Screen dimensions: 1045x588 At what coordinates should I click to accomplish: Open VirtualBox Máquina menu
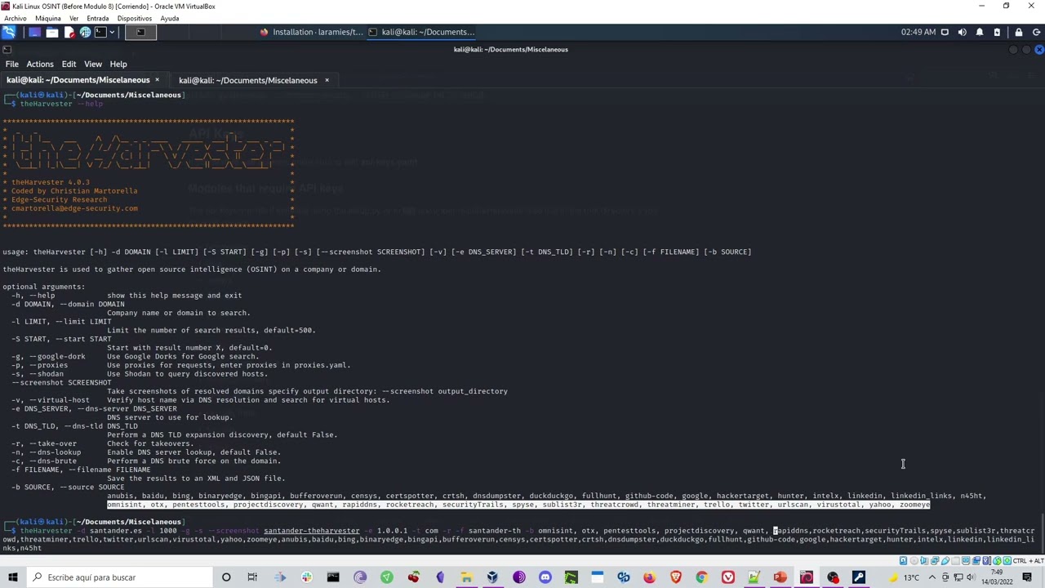click(x=47, y=18)
